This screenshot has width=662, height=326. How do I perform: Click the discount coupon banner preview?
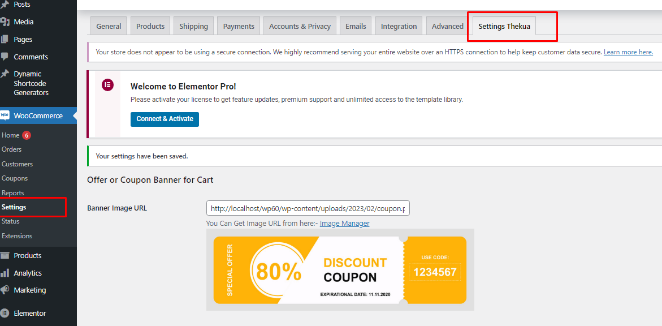340,270
